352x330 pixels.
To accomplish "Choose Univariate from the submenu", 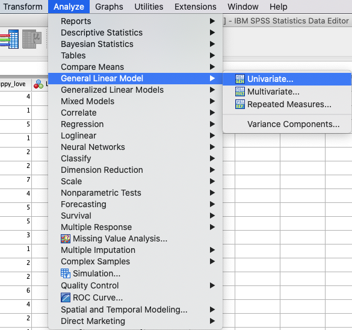I will 287,79.
